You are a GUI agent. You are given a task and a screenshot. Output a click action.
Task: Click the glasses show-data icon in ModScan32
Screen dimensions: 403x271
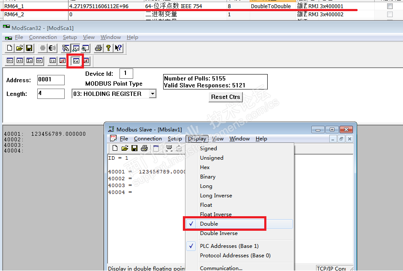(x=75, y=48)
